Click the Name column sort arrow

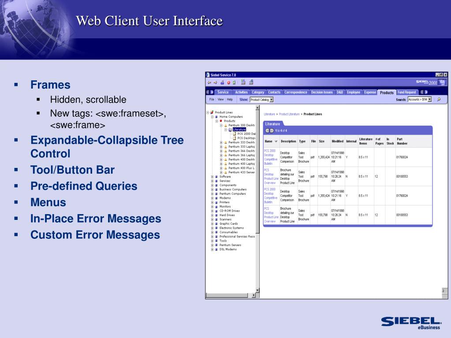(276, 141)
